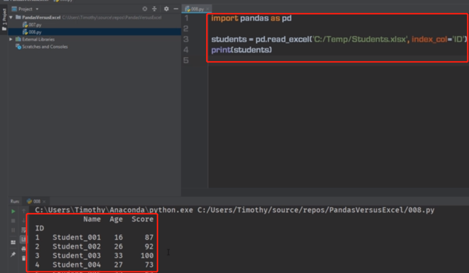Viewport: 469px width, 273px height.
Task: Hide the Project tool window
Action: pos(176,9)
